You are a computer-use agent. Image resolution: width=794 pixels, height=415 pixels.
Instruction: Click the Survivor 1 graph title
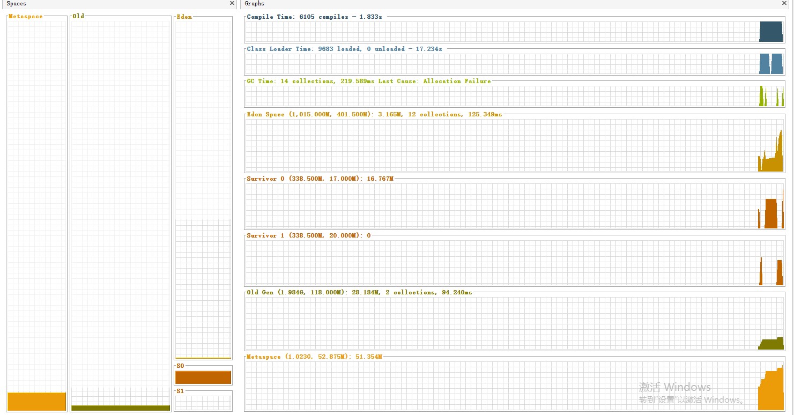click(x=309, y=235)
